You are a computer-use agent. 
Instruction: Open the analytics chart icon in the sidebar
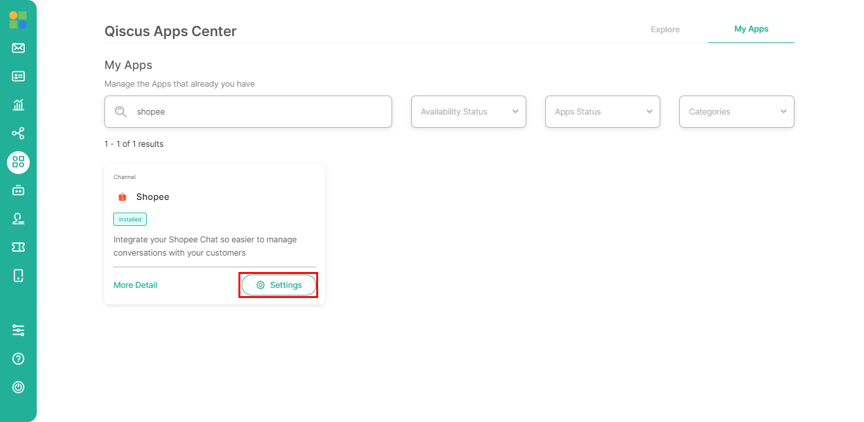(x=18, y=105)
